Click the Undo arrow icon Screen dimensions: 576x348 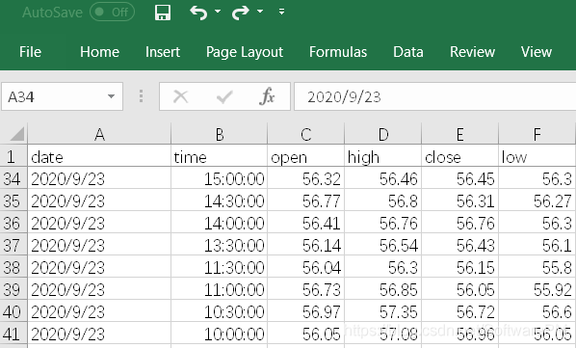pos(198,13)
